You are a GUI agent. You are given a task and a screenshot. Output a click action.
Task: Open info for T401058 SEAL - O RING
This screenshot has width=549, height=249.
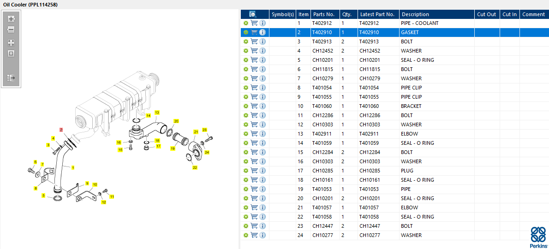(263, 217)
